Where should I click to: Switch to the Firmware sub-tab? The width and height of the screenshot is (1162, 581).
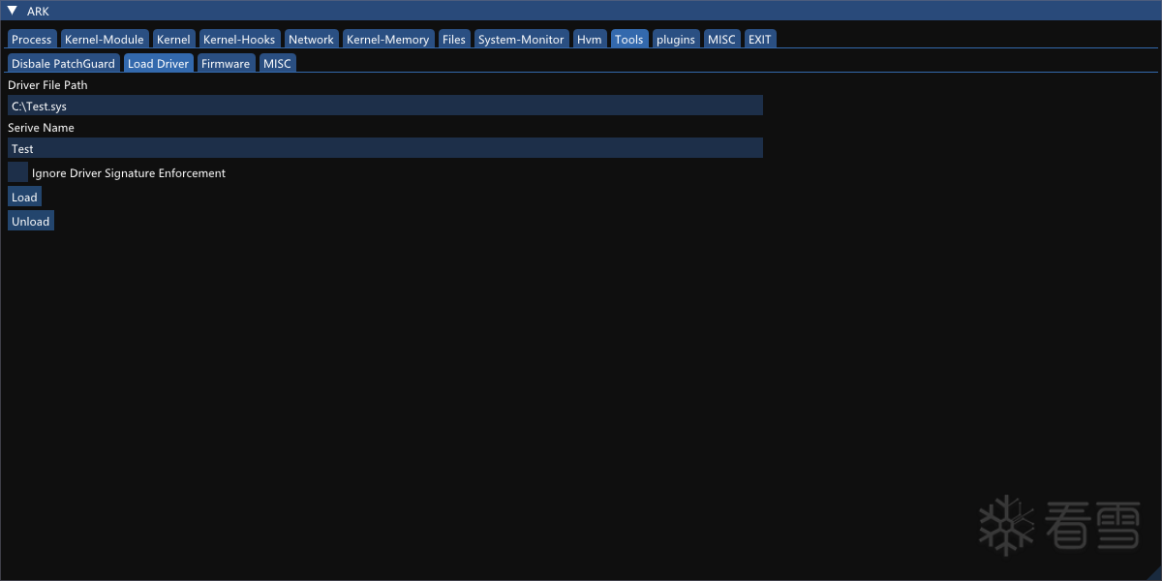pos(226,63)
